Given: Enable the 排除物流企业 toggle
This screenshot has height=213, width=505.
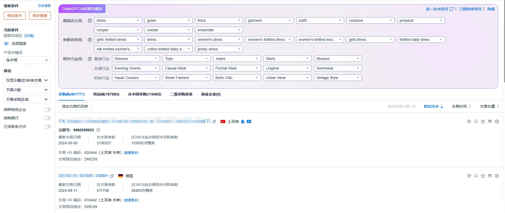Looking at the screenshot, I should (47, 110).
